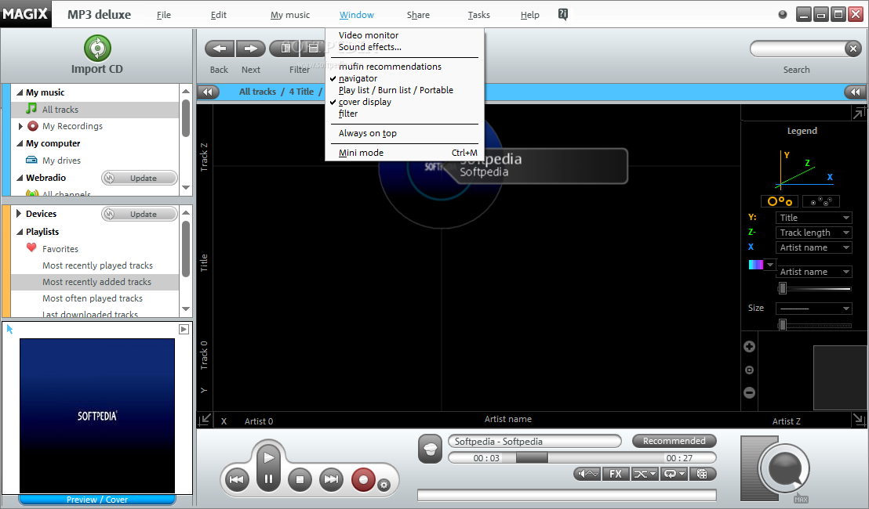Click the Recommended button

(674, 441)
